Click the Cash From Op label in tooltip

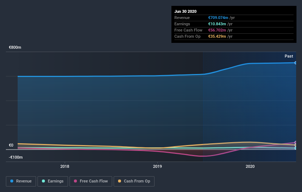[187, 36]
